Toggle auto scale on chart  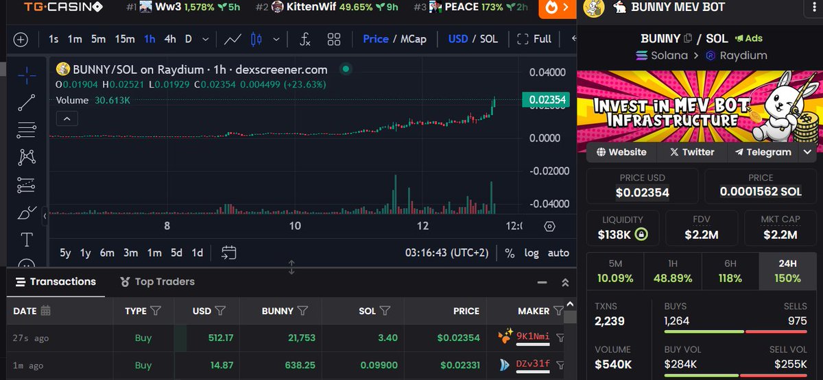(x=558, y=253)
